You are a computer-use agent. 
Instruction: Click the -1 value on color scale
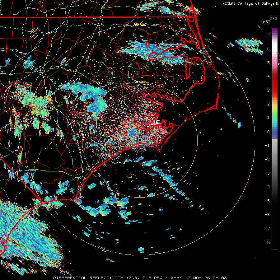(267, 145)
